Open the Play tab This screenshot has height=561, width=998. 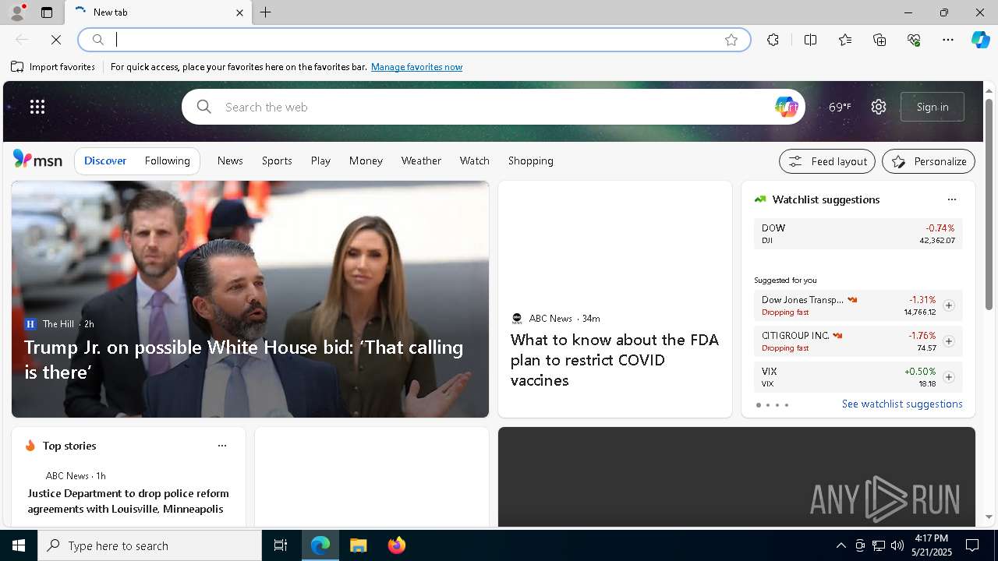coord(320,161)
